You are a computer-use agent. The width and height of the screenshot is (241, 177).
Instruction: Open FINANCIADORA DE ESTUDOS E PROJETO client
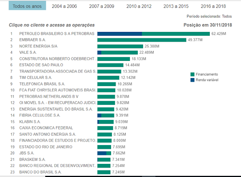pyautogui.click(x=58, y=141)
